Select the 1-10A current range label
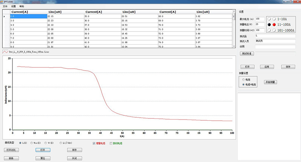 [x=282, y=19]
